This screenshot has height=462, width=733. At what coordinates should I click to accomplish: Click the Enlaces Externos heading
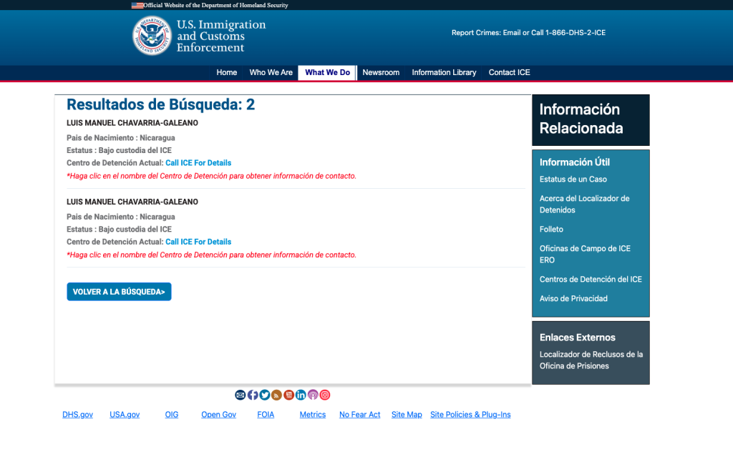pos(578,338)
